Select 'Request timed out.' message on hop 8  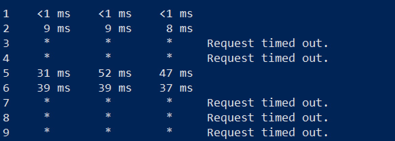(x=268, y=118)
